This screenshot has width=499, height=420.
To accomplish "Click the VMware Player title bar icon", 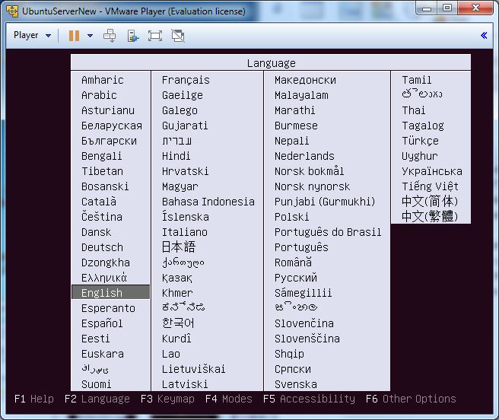I will pos(11,11).
